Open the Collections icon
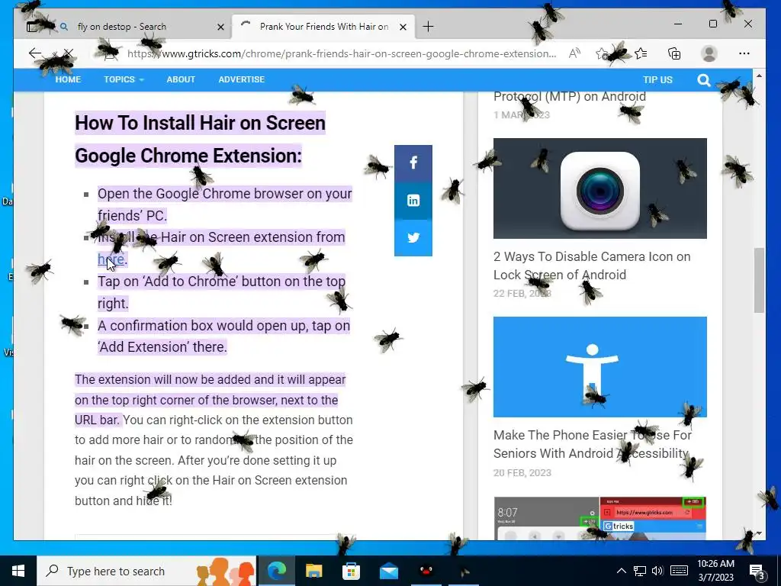781x586 pixels. pyautogui.click(x=674, y=53)
